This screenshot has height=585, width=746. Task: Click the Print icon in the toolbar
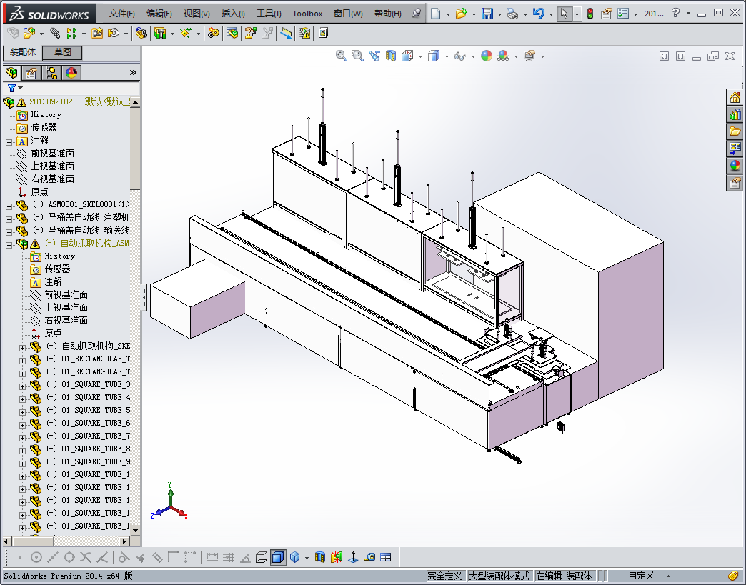pos(512,14)
